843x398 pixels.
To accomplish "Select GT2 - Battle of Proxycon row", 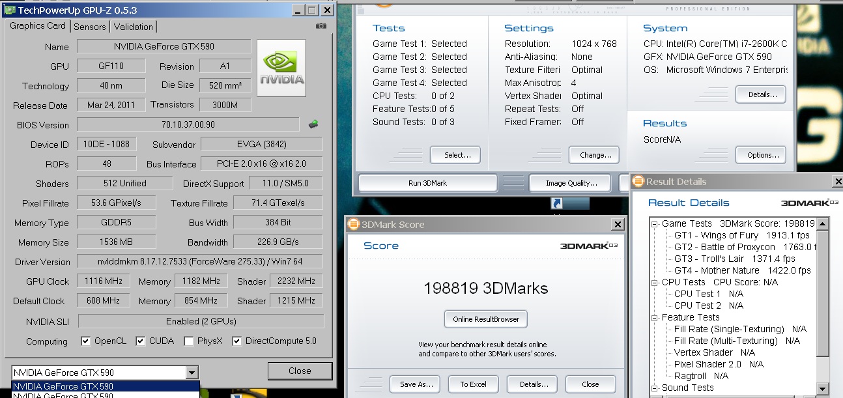I will click(745, 247).
